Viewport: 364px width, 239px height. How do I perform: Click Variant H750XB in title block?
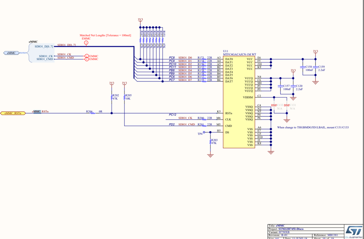point(279,232)
